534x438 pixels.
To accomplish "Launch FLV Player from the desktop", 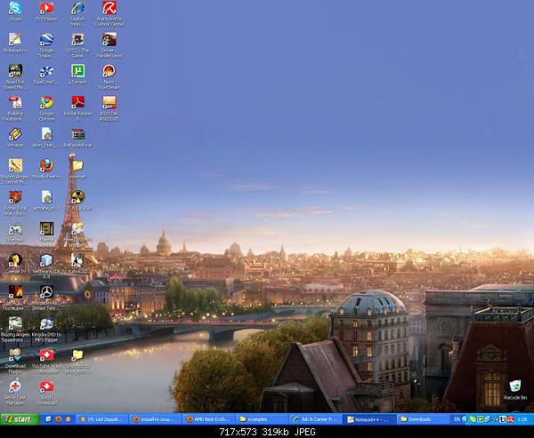I will 46,8.
